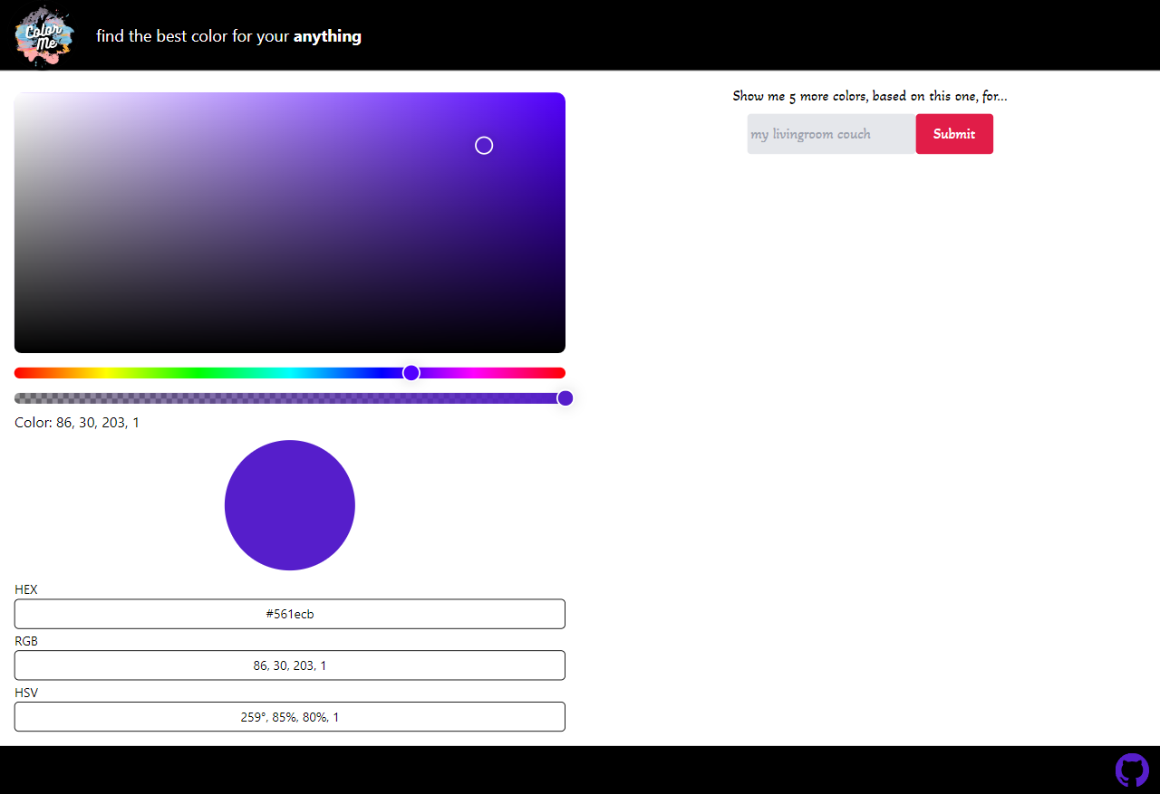Click the purple color preview circle

coord(290,505)
